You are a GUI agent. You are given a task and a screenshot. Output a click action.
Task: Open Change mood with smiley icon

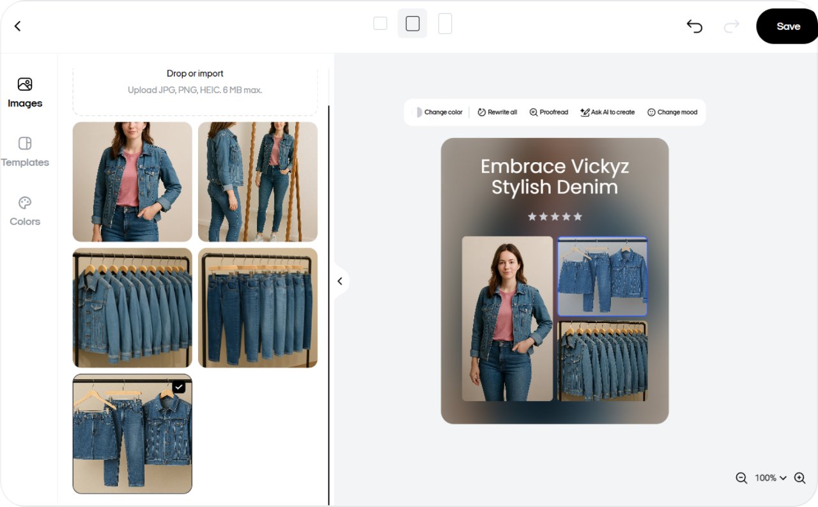[651, 112]
